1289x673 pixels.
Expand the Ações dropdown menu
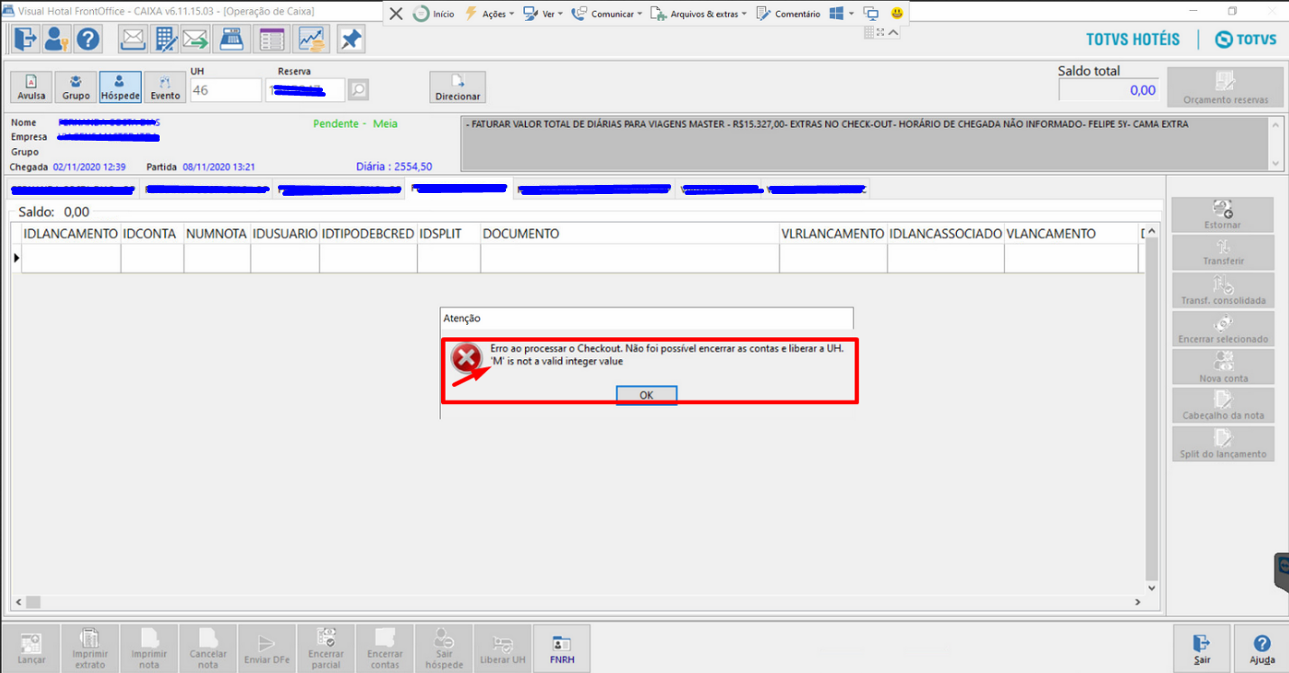click(x=489, y=14)
